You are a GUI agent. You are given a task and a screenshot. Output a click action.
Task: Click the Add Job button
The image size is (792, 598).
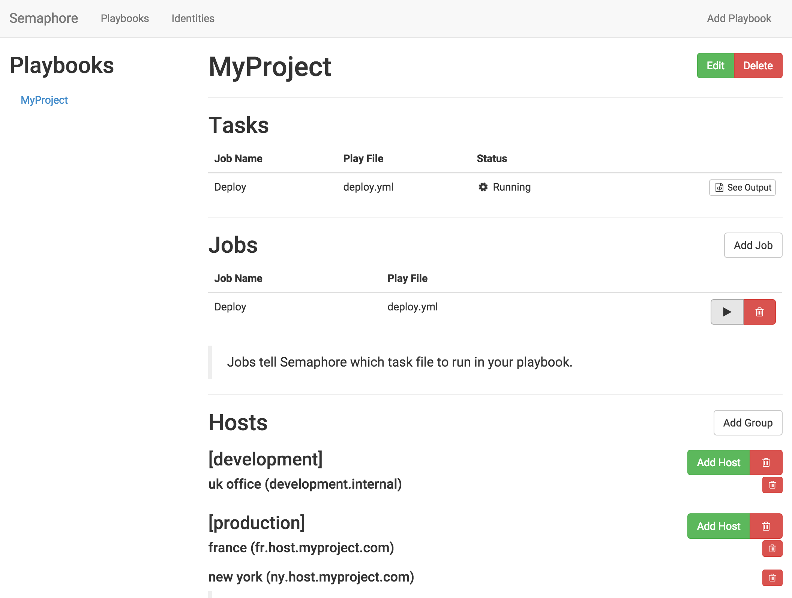[x=753, y=245]
